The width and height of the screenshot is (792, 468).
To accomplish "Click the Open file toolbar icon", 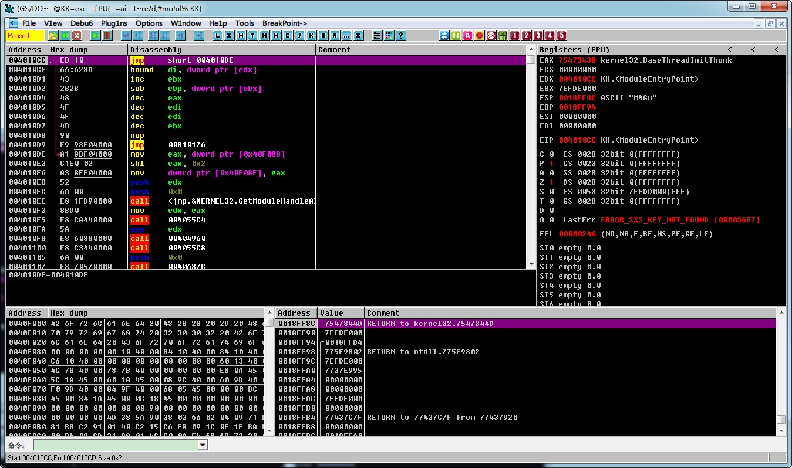I will click(x=53, y=36).
